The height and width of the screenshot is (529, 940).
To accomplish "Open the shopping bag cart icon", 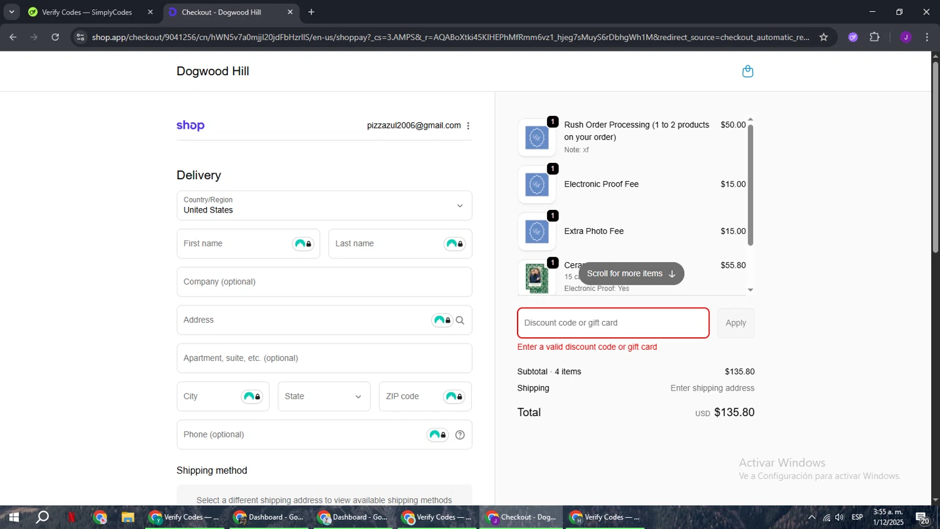I will tap(748, 71).
